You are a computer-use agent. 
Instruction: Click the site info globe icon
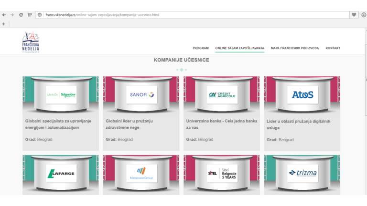[x=40, y=15]
